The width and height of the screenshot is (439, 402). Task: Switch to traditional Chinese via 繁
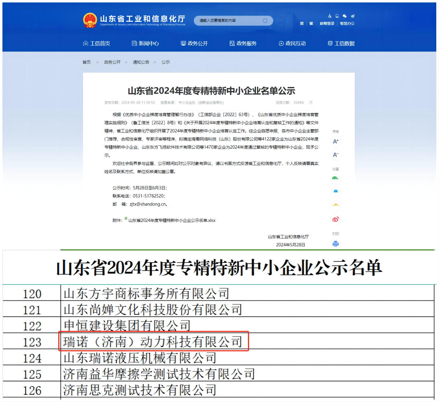click(x=311, y=24)
